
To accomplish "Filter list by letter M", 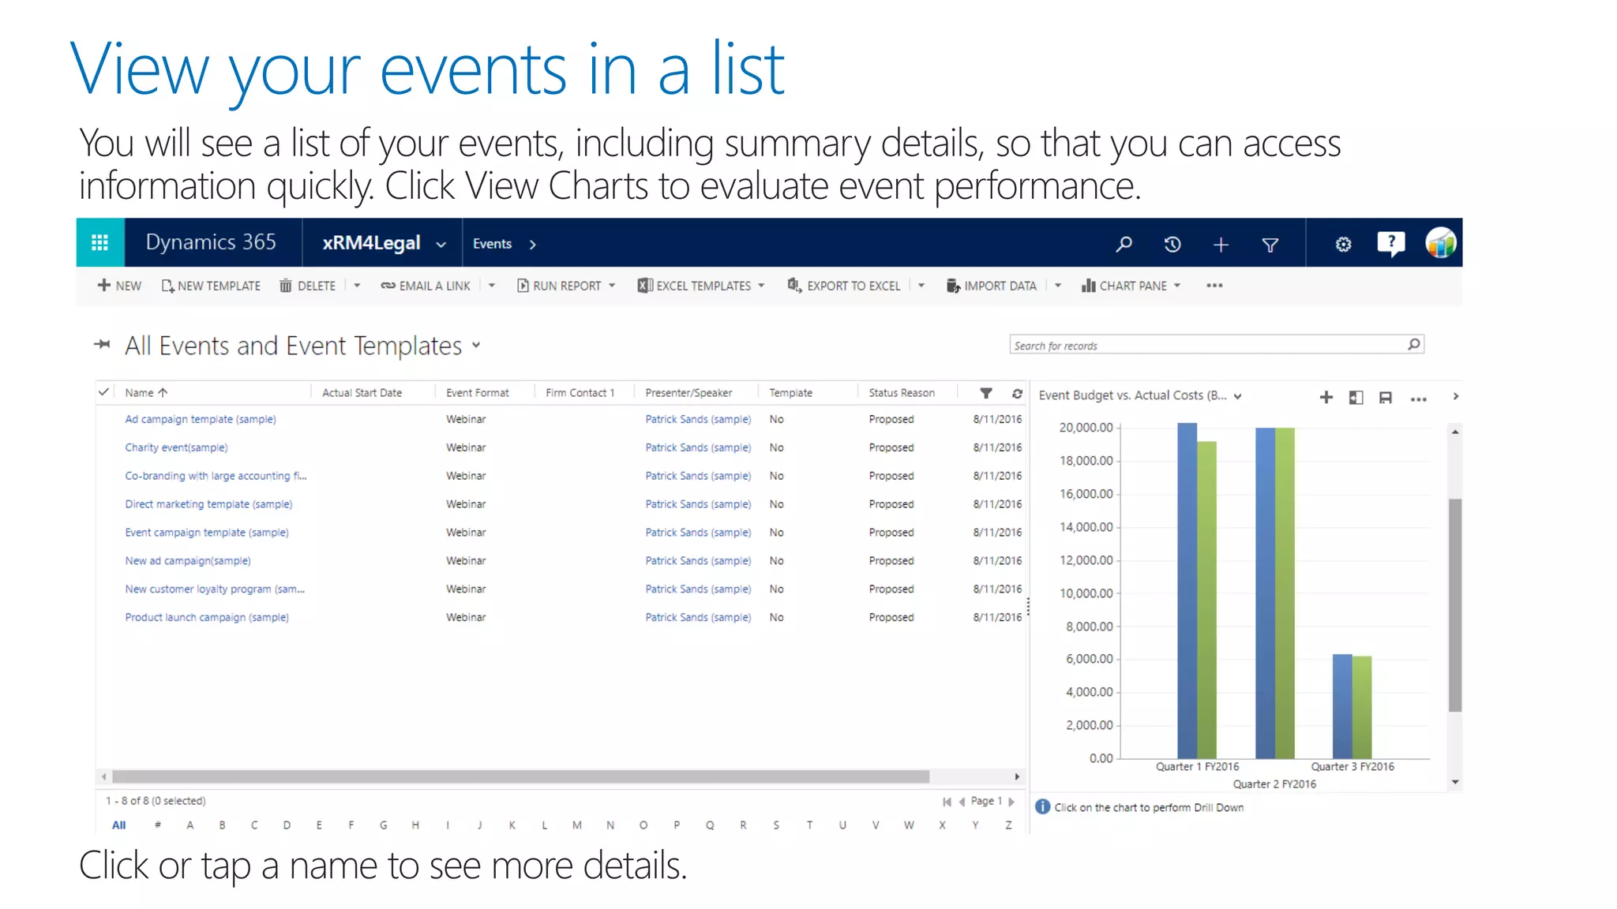I will pyautogui.click(x=577, y=825).
